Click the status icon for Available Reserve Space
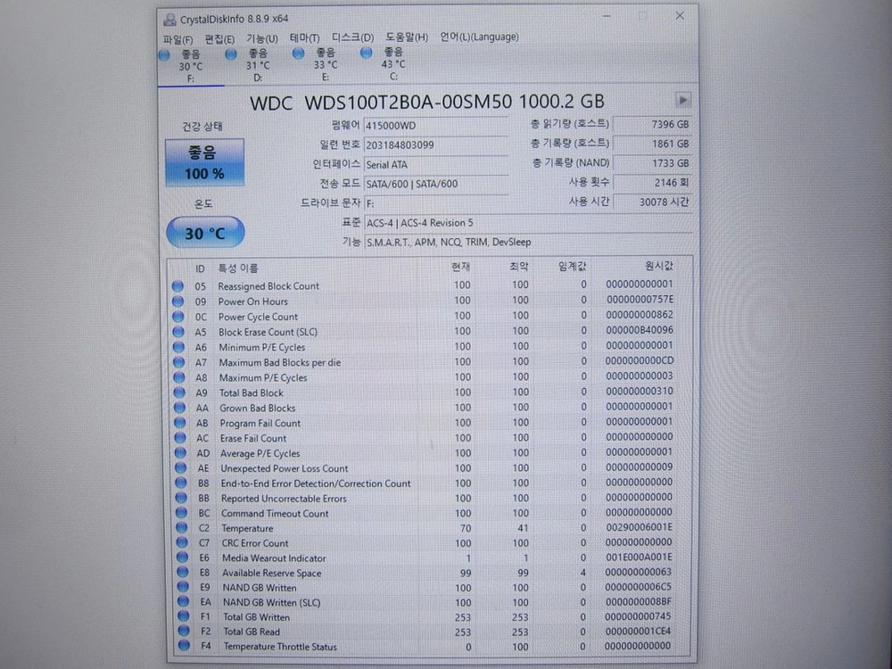This screenshot has height=669, width=892. pyautogui.click(x=183, y=573)
